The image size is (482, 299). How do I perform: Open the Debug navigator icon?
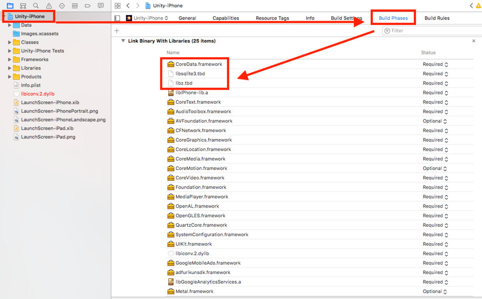pos(75,6)
